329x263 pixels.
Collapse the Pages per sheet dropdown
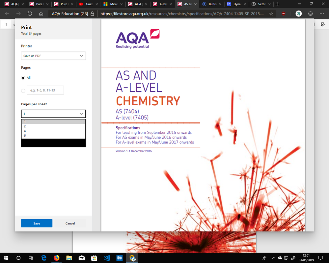[53, 114]
